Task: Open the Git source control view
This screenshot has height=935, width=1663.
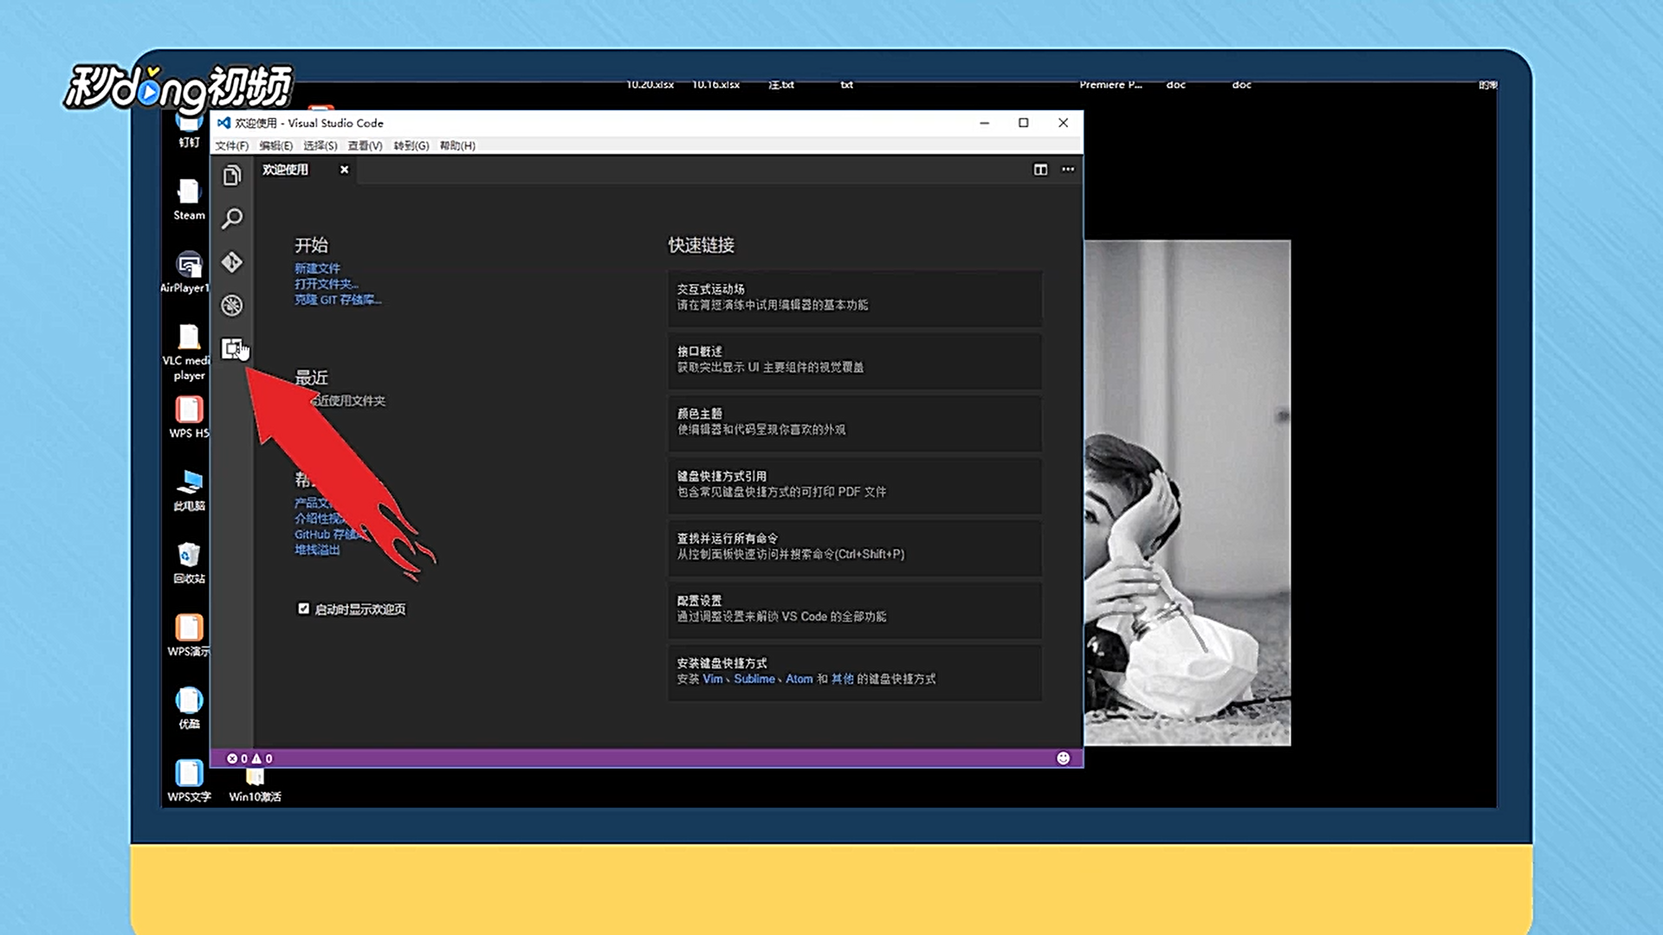Action: click(231, 261)
